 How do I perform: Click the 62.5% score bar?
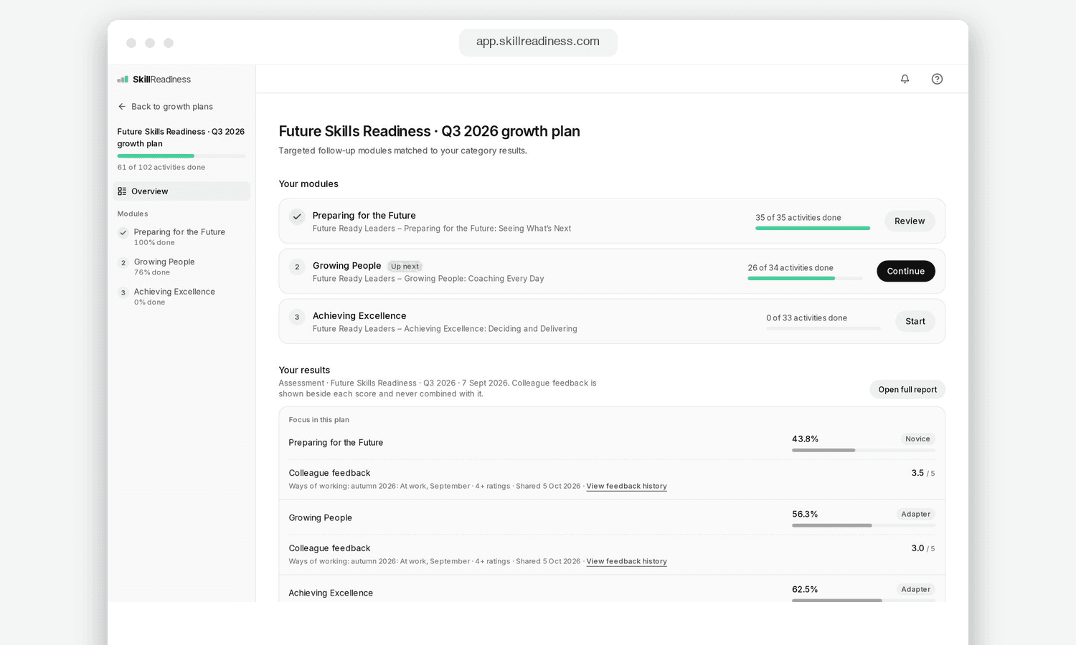point(864,600)
